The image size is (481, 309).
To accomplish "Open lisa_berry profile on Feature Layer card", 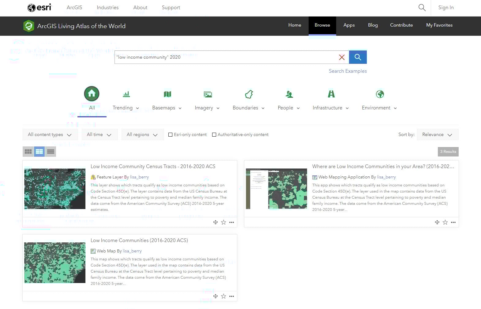I will tap(139, 177).
